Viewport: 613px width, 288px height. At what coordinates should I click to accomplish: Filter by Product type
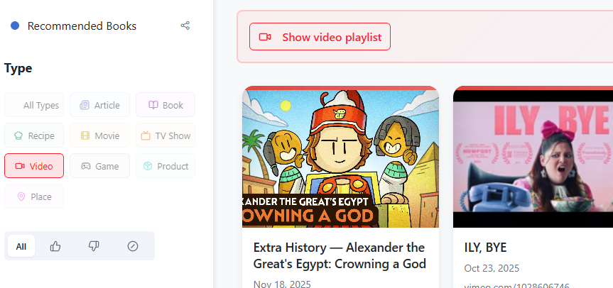click(x=165, y=166)
